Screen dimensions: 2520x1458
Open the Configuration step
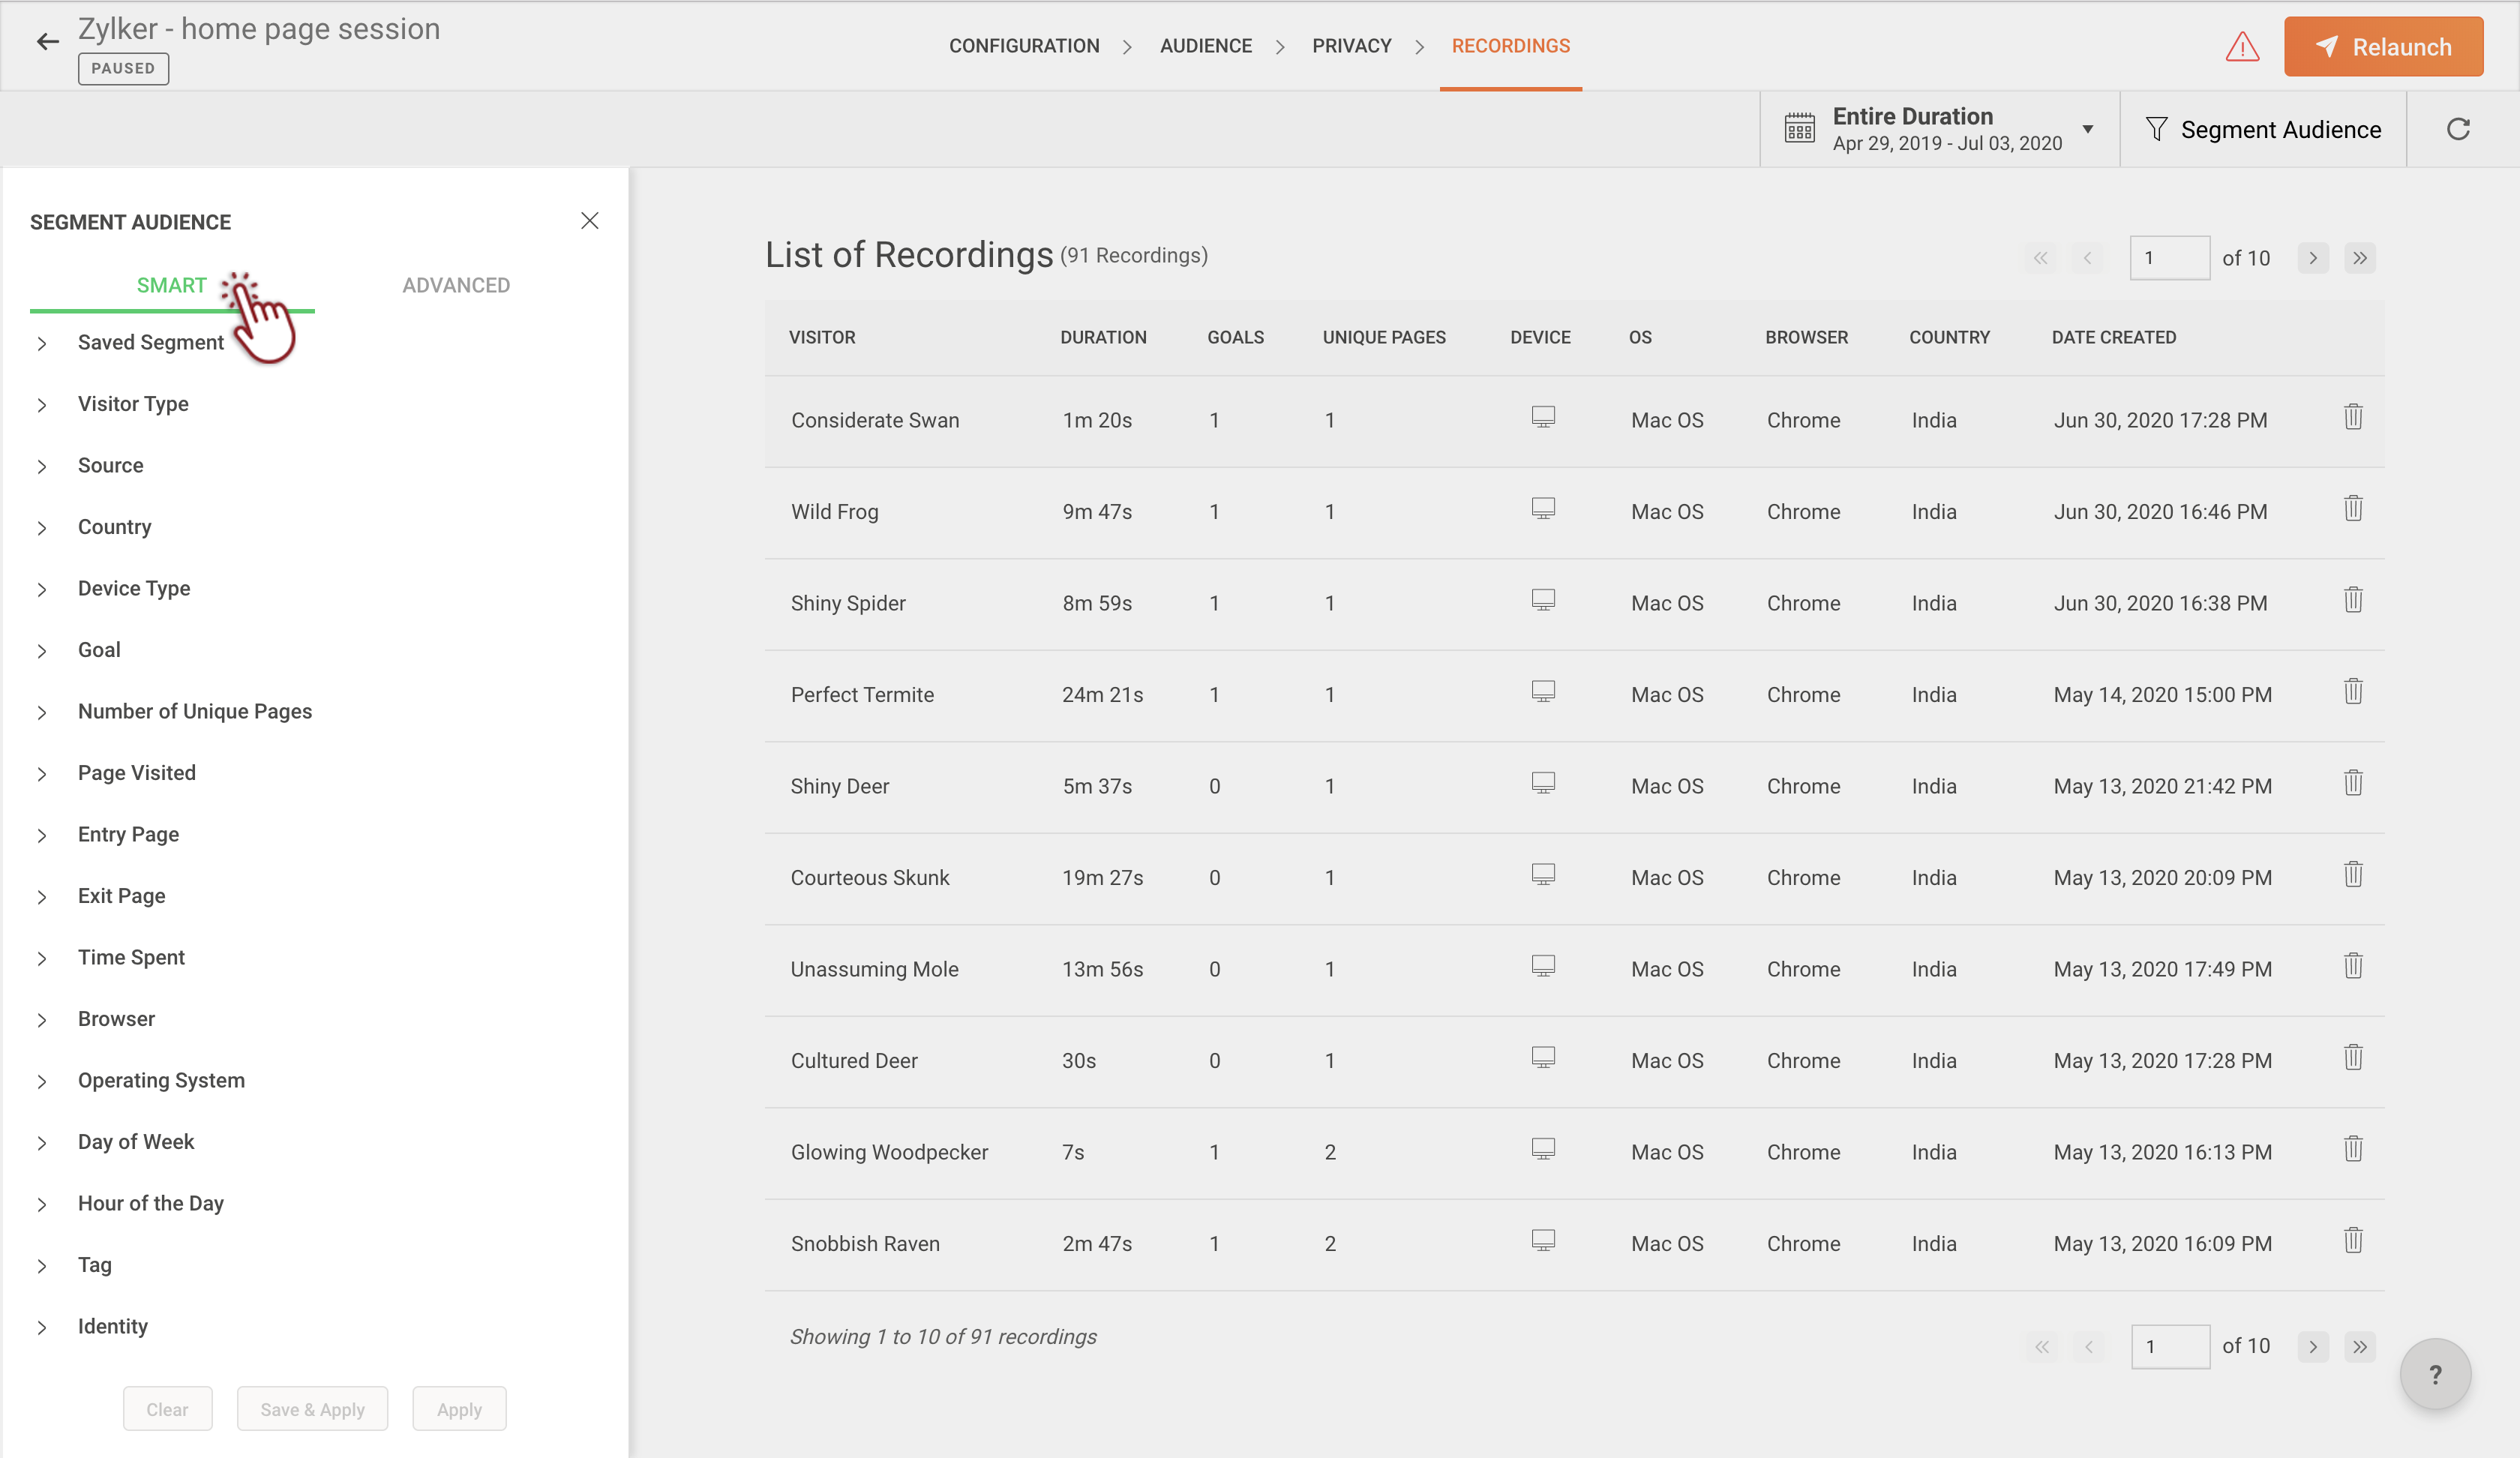pos(1023,46)
